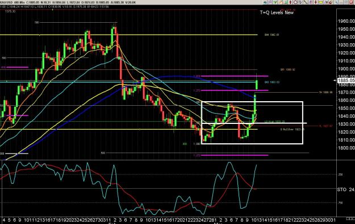Click the green bar chart toolbar icon

tap(285, 2)
